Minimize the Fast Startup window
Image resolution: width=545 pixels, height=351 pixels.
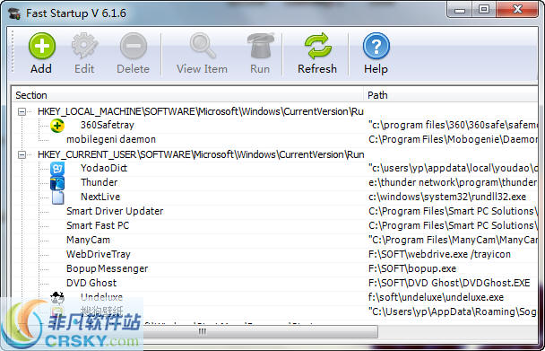pos(460,10)
